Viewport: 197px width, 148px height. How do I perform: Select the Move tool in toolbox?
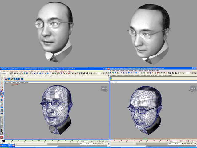click(x=2, y=94)
